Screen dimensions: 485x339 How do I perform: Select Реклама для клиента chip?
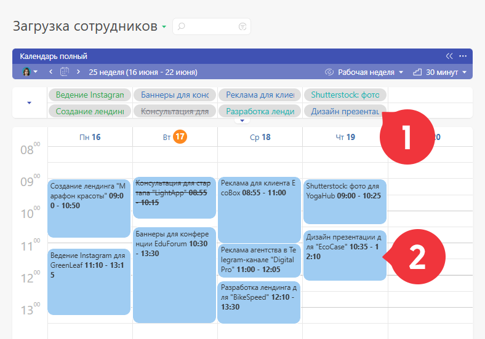point(260,95)
